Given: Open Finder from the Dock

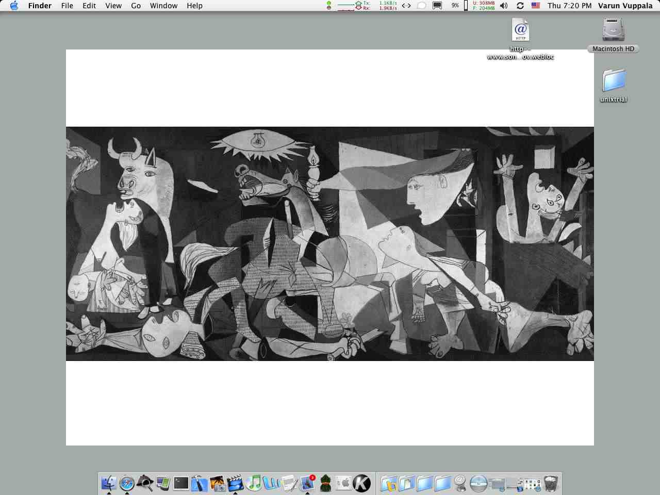Looking at the screenshot, I should pos(109,483).
